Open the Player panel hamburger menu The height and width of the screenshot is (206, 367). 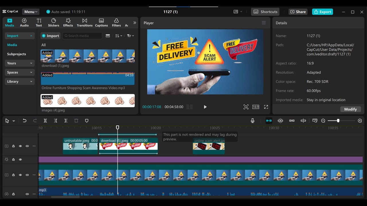[264, 23]
